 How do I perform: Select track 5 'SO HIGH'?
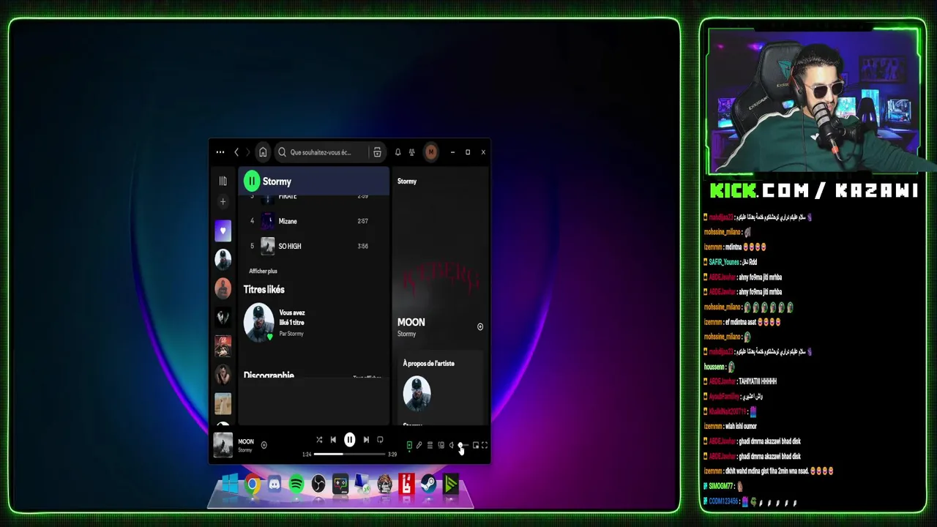(x=313, y=246)
